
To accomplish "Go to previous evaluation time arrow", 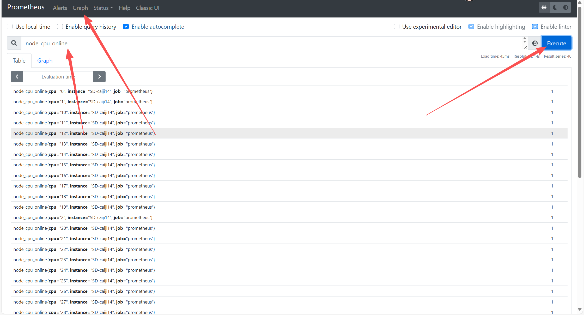I will click(x=17, y=77).
